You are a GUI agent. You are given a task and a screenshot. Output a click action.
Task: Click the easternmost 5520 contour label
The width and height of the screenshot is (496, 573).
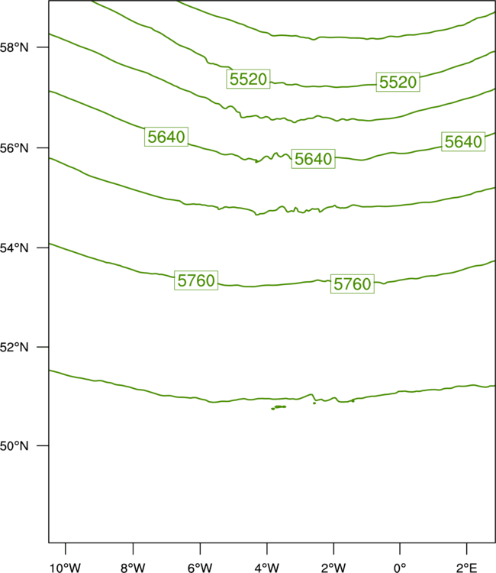pyautogui.click(x=398, y=82)
